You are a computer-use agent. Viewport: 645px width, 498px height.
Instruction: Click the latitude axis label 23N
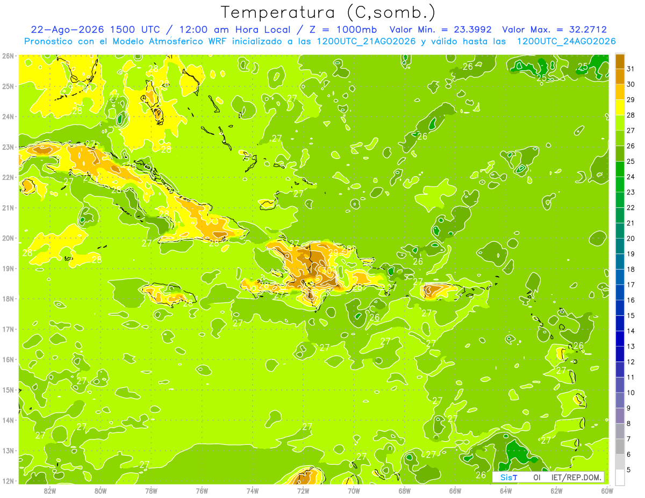pyautogui.click(x=8, y=147)
